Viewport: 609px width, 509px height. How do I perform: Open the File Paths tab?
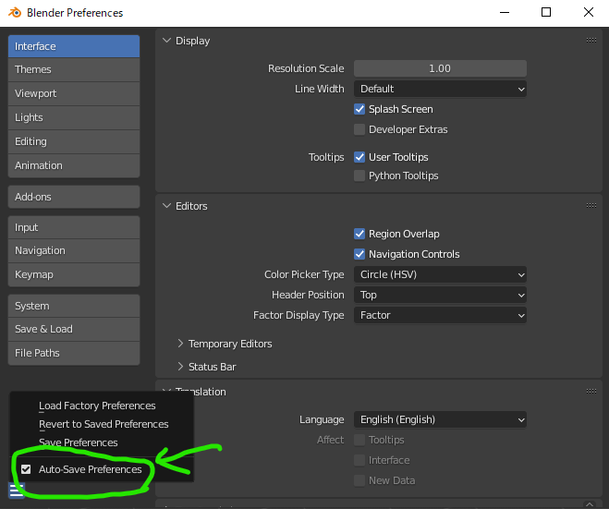(x=74, y=353)
